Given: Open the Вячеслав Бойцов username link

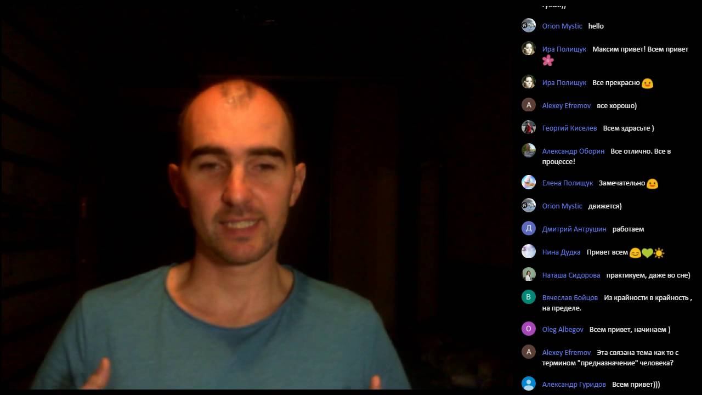Looking at the screenshot, I should tap(570, 297).
